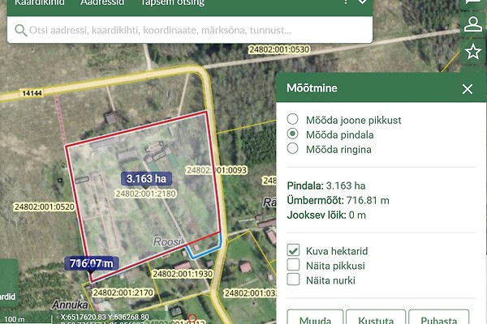Select Mõõda ringina radio button
487x324 pixels.
[x=293, y=149]
